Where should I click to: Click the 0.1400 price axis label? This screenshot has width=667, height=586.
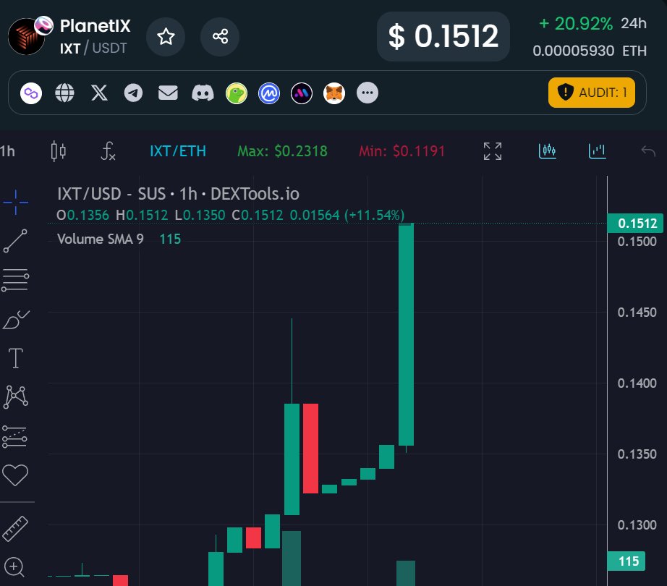[637, 383]
